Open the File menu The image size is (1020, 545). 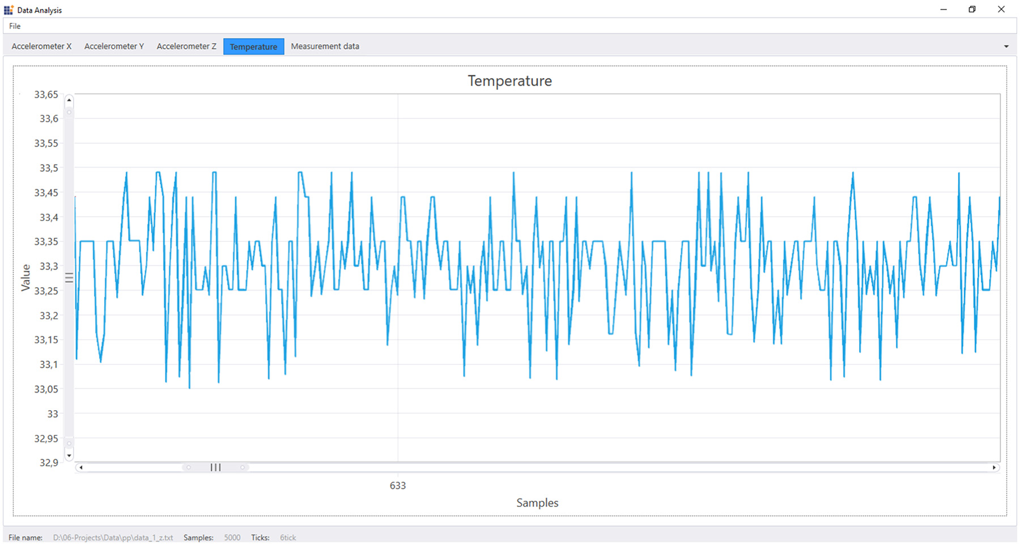pos(15,26)
